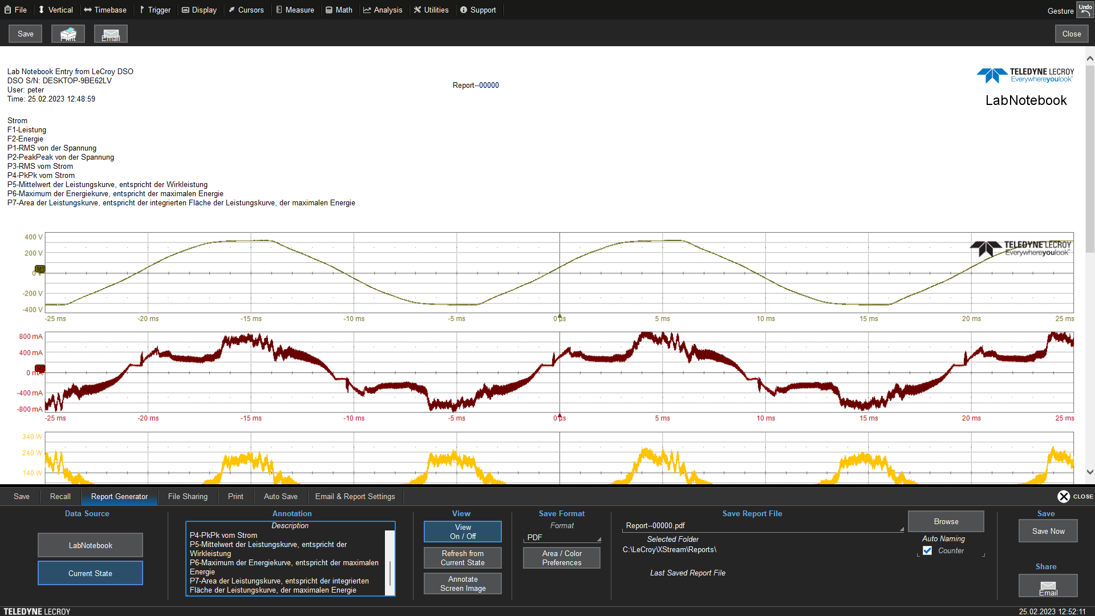Toggle the Counter auto naming checkbox
This screenshot has width=1095, height=616.
click(927, 551)
